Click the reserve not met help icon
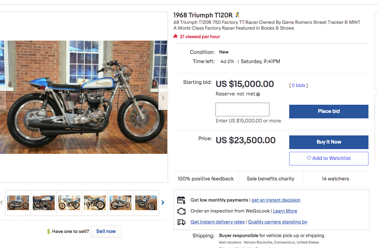Screen dimensions: 378x248 (258, 94)
